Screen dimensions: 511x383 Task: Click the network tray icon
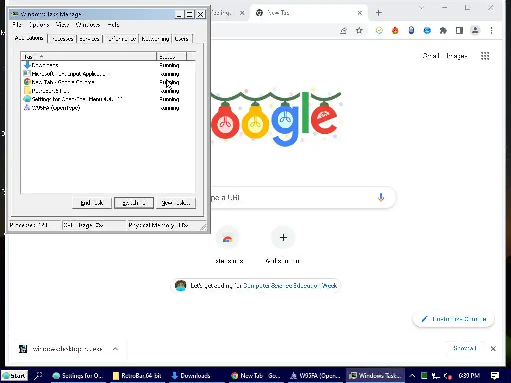pos(436,376)
